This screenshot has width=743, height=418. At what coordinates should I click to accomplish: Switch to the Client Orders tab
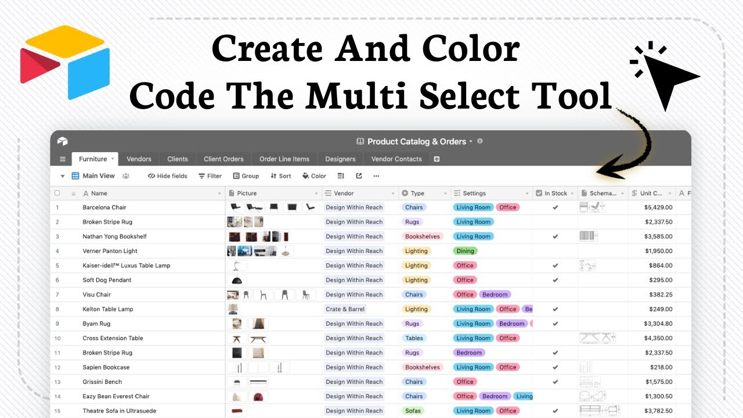pyautogui.click(x=223, y=159)
